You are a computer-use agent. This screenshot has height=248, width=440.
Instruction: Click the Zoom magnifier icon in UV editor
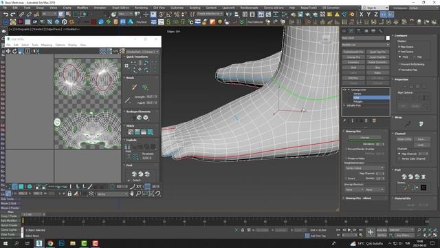tap(138, 194)
